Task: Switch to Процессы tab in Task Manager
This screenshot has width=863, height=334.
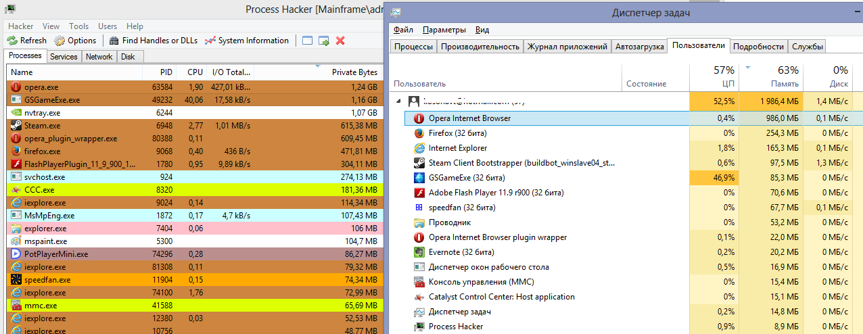Action: [414, 47]
